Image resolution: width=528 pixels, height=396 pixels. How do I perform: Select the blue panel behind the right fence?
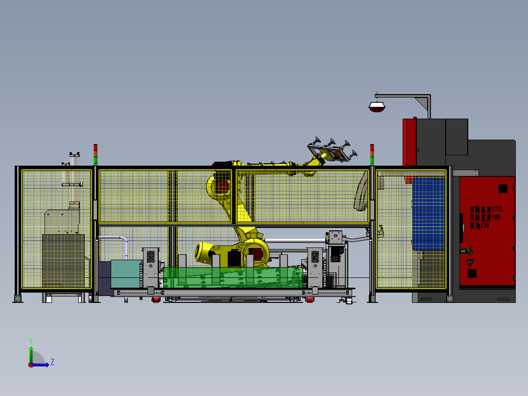tap(429, 214)
